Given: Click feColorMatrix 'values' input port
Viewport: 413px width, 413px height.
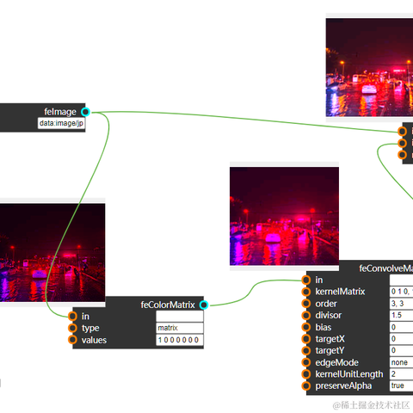Looking at the screenshot, I should coord(72,340).
